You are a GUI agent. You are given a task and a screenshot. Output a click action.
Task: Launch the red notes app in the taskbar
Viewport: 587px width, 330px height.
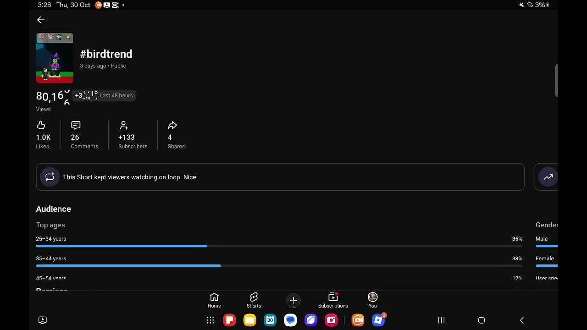pyautogui.click(x=229, y=320)
